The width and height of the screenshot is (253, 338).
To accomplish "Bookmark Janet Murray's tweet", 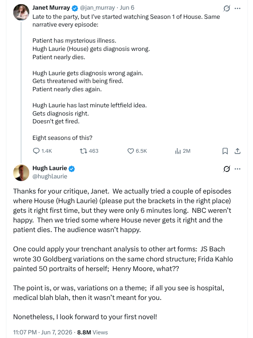I will pos(225,151).
